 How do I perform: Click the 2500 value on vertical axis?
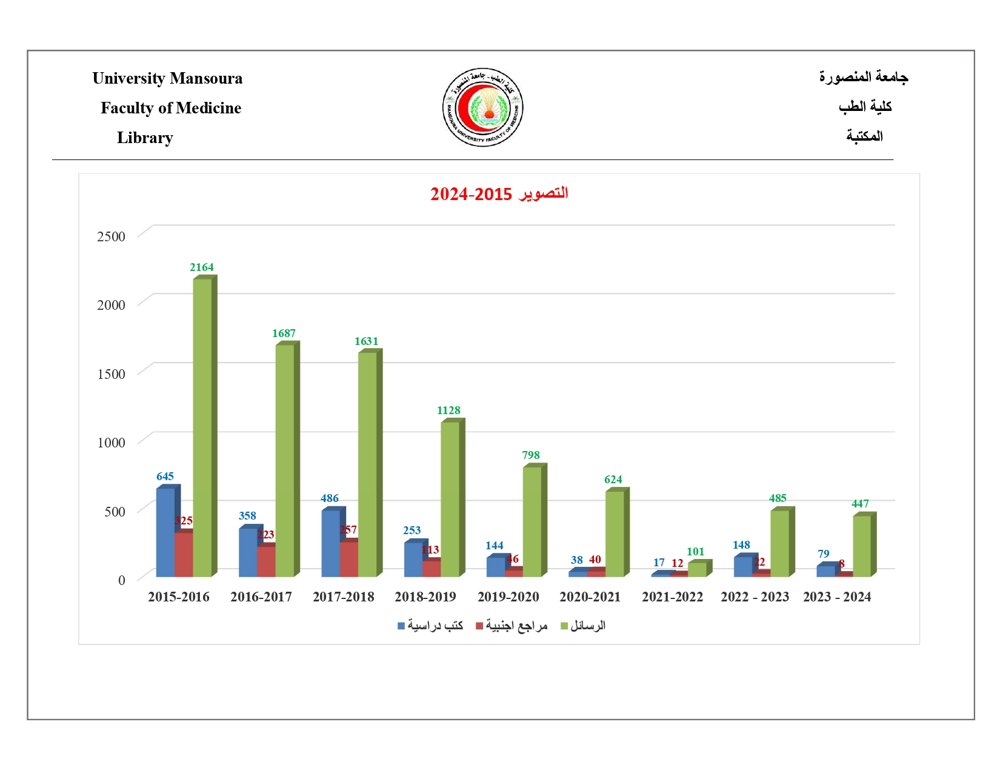111,236
